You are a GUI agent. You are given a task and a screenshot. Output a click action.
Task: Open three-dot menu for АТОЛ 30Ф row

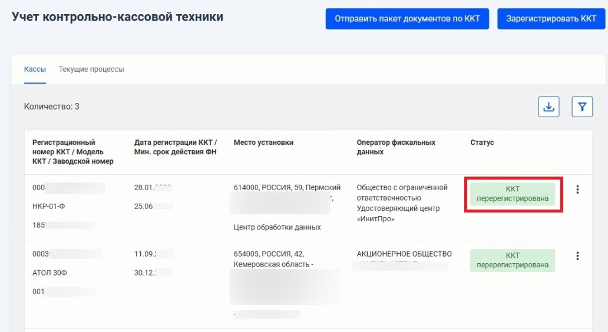577,255
